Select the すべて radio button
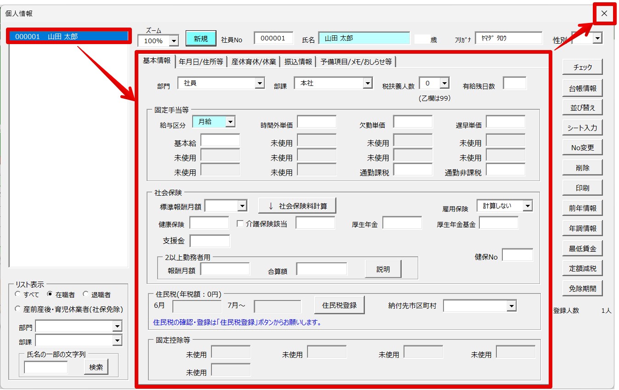The height and width of the screenshot is (390, 619). pos(18,294)
